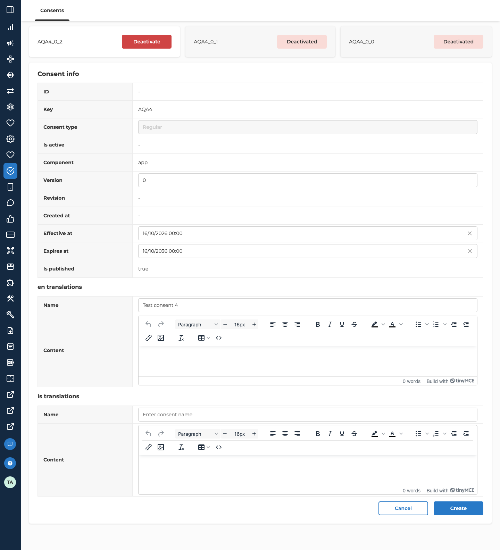Insert link in en translations editor
The image size is (500, 550).
click(149, 338)
